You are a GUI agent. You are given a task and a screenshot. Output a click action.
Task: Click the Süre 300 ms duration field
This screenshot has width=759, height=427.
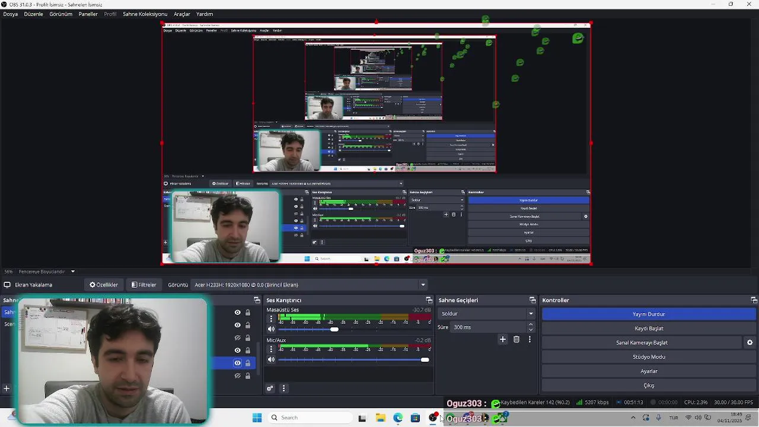tap(488, 327)
